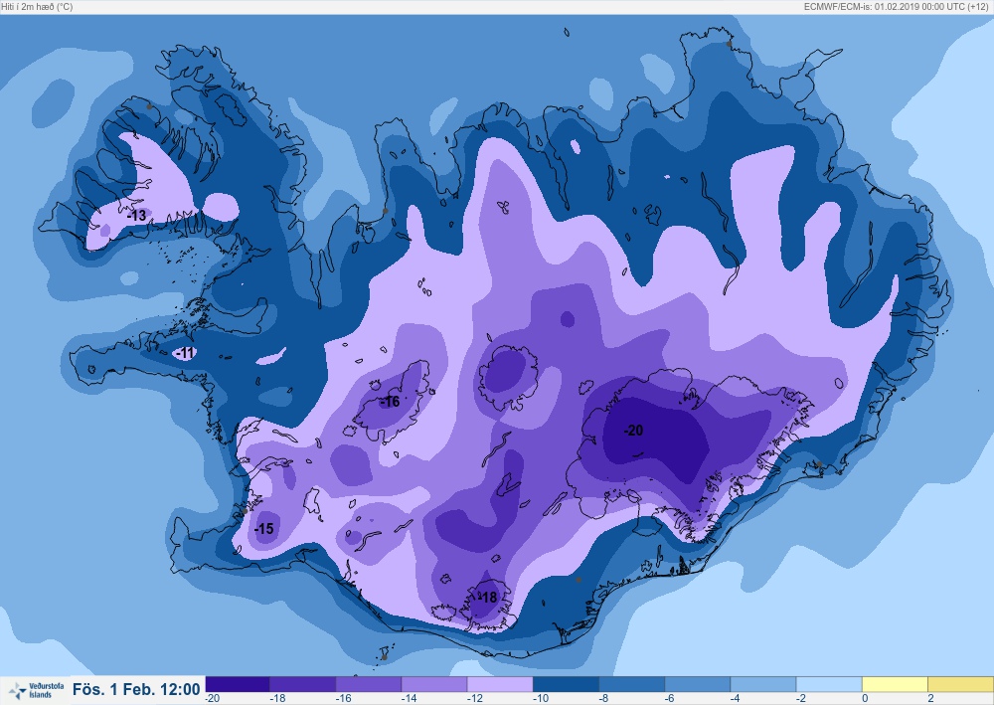Click the legend swatch between -14 and -12
Screen dimensions: 994x705
coord(435,684)
